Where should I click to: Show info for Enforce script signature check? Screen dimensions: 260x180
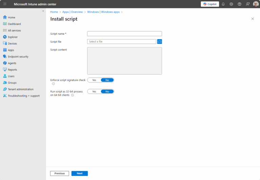(53, 84)
